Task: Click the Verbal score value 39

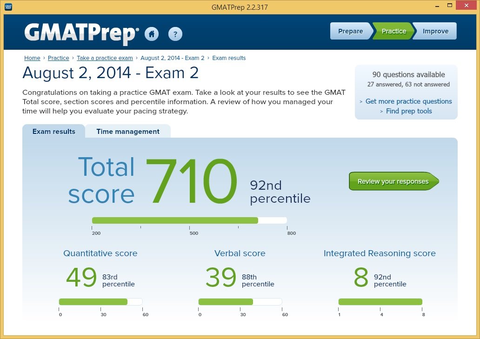Action: click(x=221, y=277)
